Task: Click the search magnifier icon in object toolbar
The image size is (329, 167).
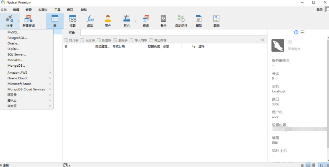Action: (263, 40)
